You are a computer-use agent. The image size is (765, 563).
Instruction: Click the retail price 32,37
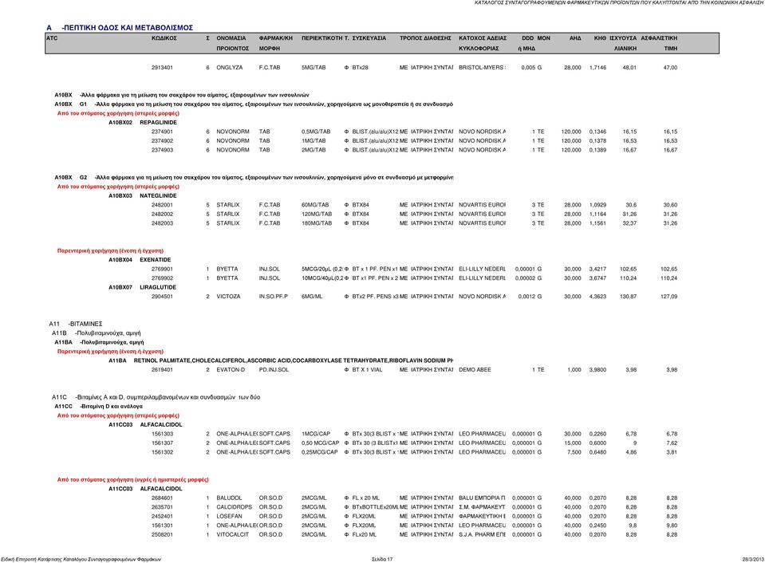[629, 223]
